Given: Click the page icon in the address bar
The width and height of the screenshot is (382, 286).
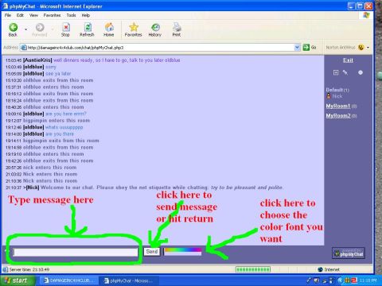Looking at the screenshot, I should [24, 48].
